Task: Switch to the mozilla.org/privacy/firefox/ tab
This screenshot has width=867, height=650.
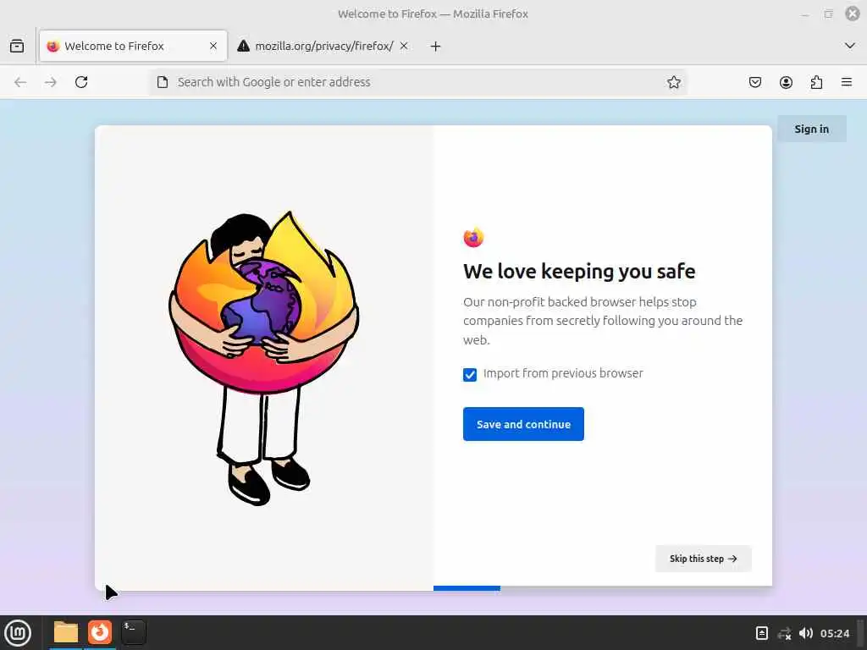Action: [323, 46]
